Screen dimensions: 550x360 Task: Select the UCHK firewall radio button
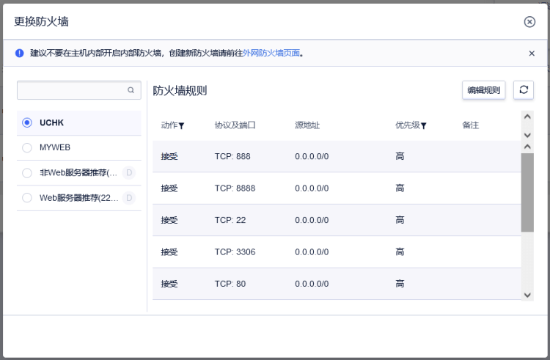pyautogui.click(x=27, y=122)
